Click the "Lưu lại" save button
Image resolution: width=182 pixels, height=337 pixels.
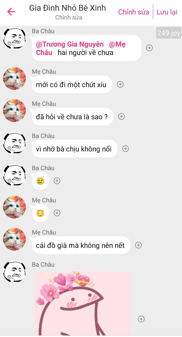[167, 12]
